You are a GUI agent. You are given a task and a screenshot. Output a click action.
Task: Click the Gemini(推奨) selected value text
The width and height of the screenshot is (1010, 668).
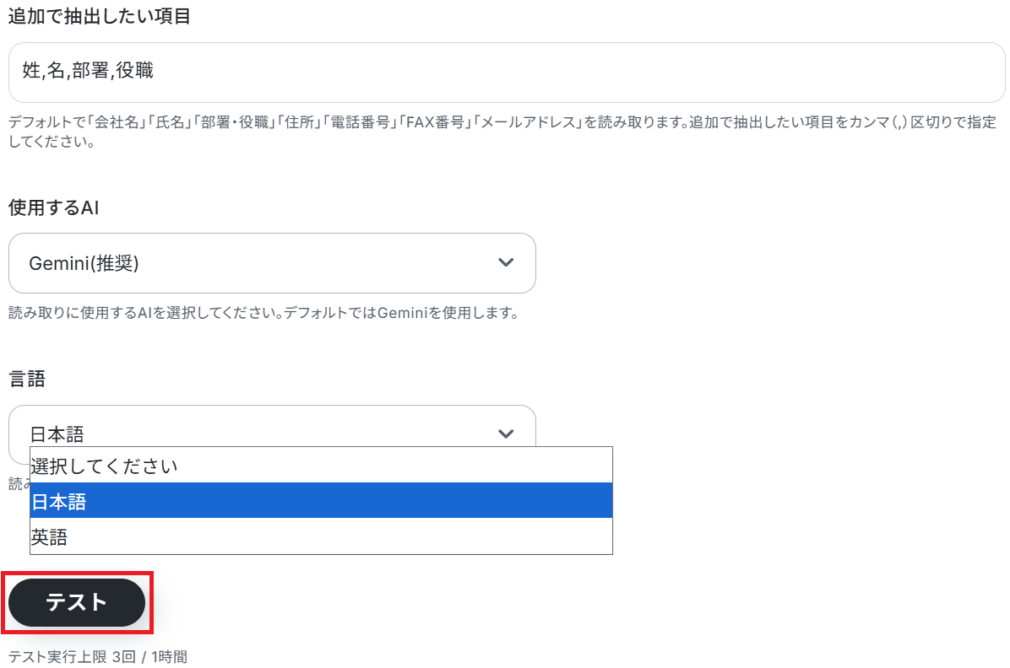tap(84, 263)
